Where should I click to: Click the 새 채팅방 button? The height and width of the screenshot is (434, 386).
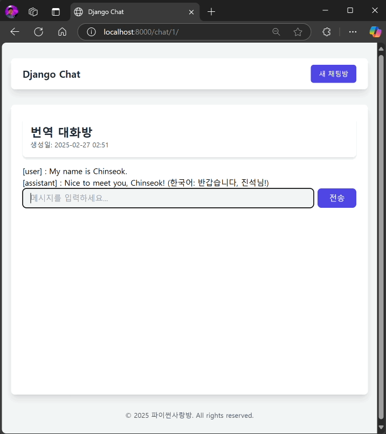click(x=333, y=74)
